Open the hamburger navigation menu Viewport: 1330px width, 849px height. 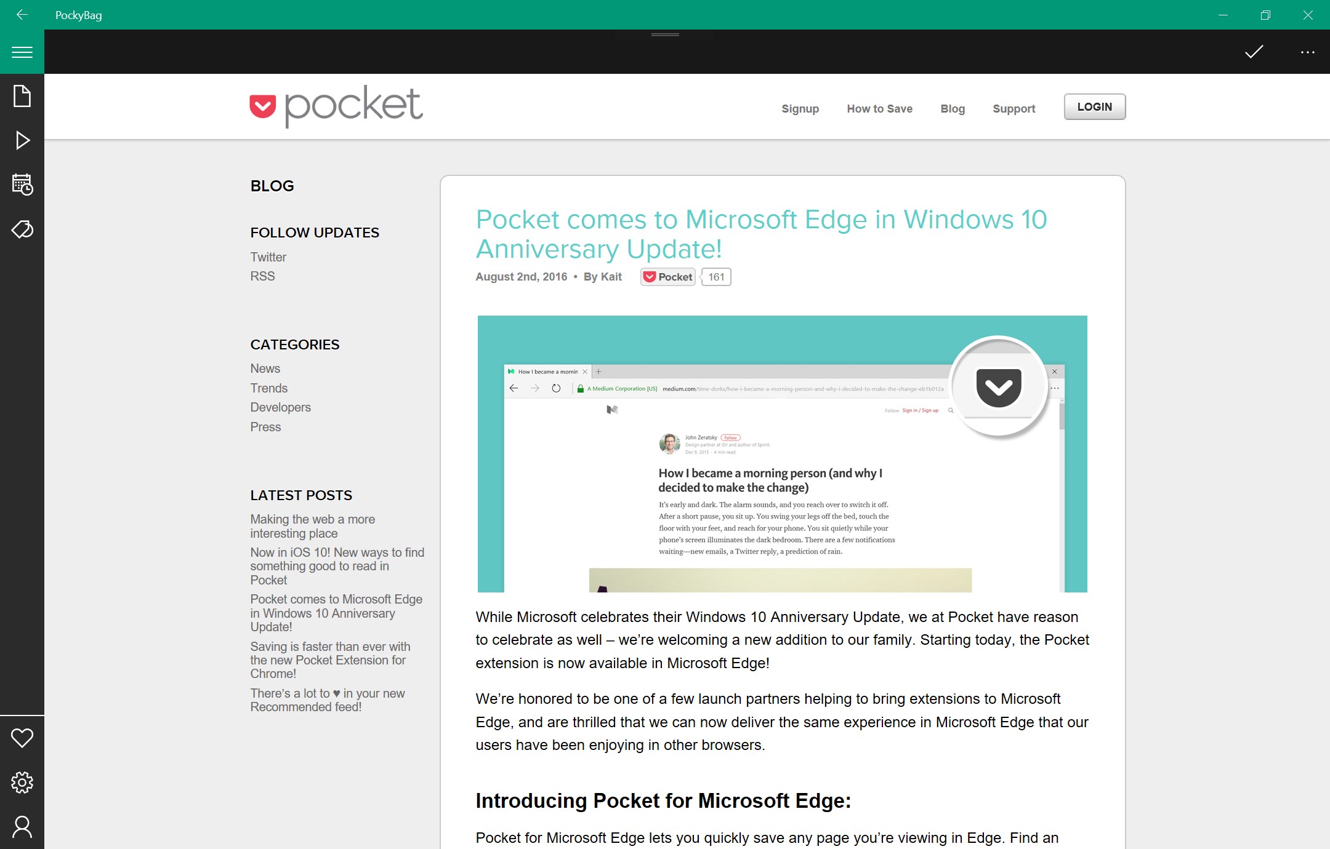[x=22, y=52]
